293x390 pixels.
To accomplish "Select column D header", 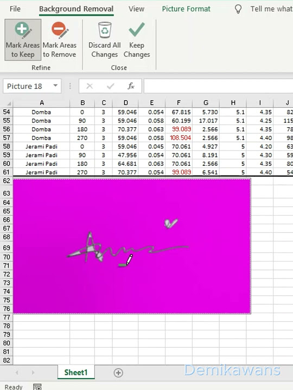I will 125,103.
